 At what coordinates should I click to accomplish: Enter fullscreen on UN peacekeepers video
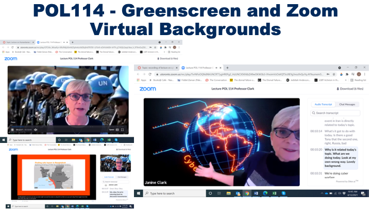(x=122, y=130)
